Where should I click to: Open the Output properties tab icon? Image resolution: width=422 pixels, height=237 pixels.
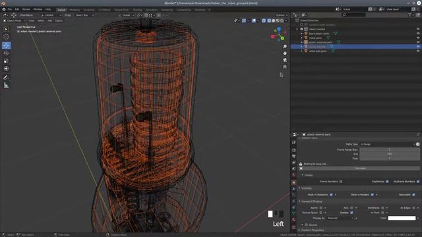click(294, 156)
